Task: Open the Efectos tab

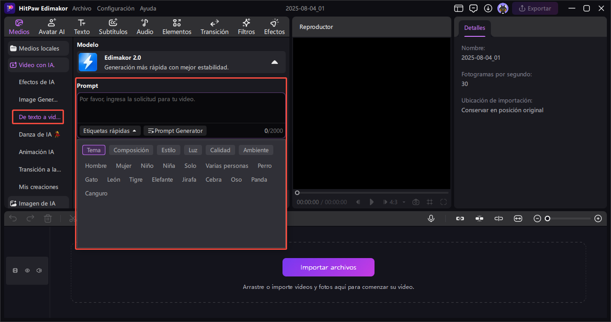Action: [274, 27]
